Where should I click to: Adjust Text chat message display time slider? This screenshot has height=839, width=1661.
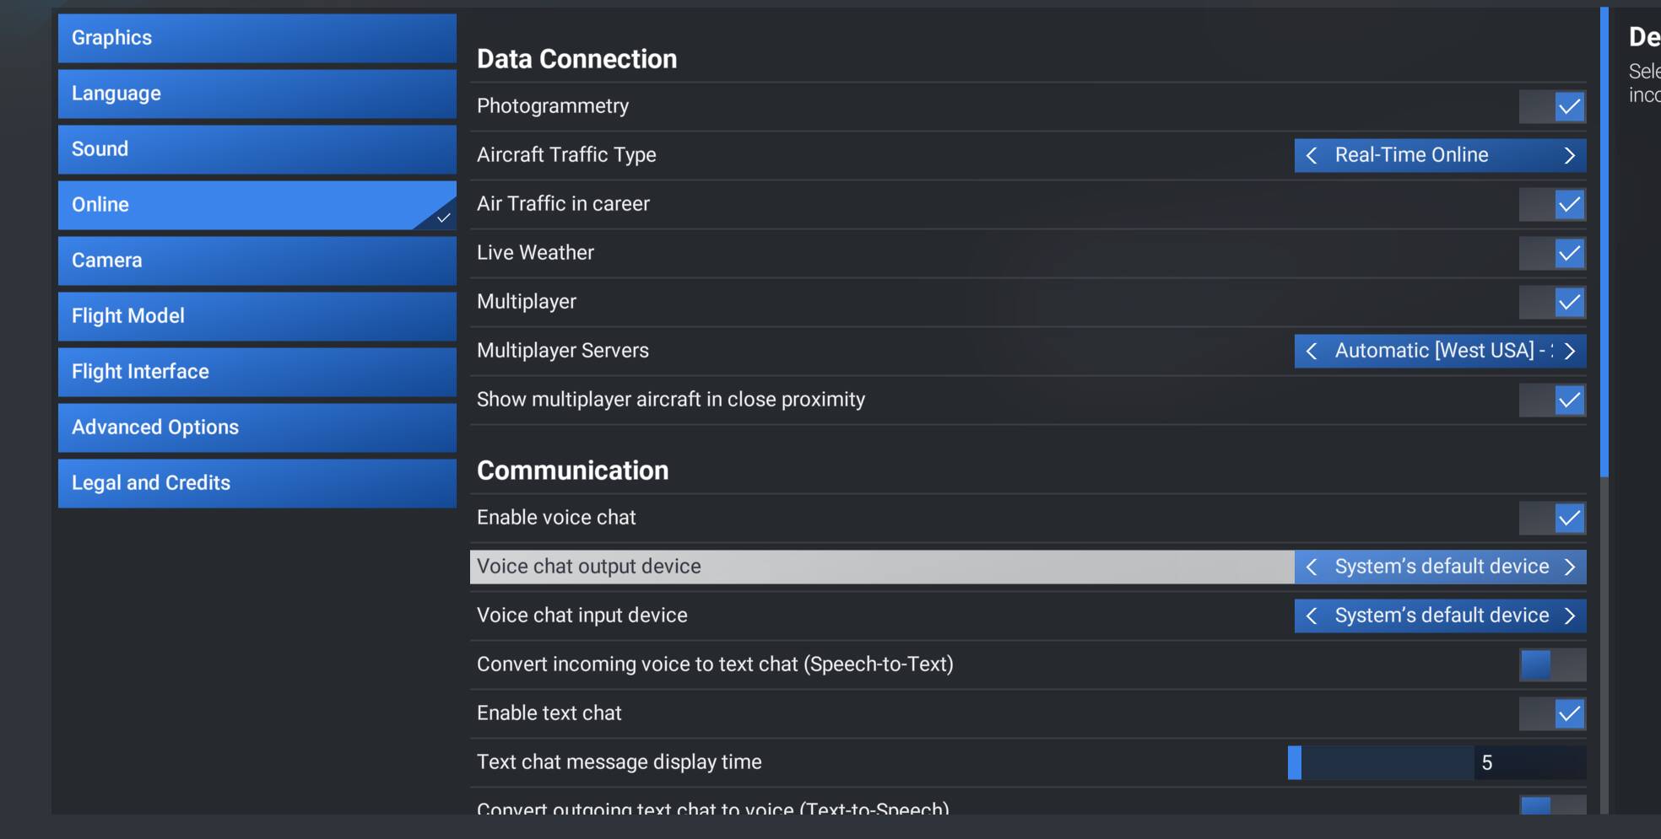pos(1381,762)
